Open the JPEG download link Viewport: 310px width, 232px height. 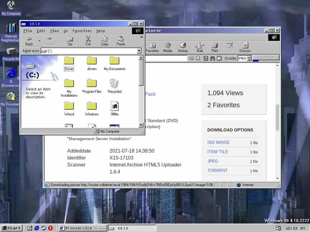213,161
